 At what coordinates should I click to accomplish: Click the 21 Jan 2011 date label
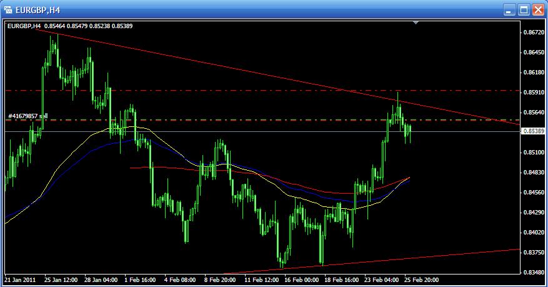(21, 279)
